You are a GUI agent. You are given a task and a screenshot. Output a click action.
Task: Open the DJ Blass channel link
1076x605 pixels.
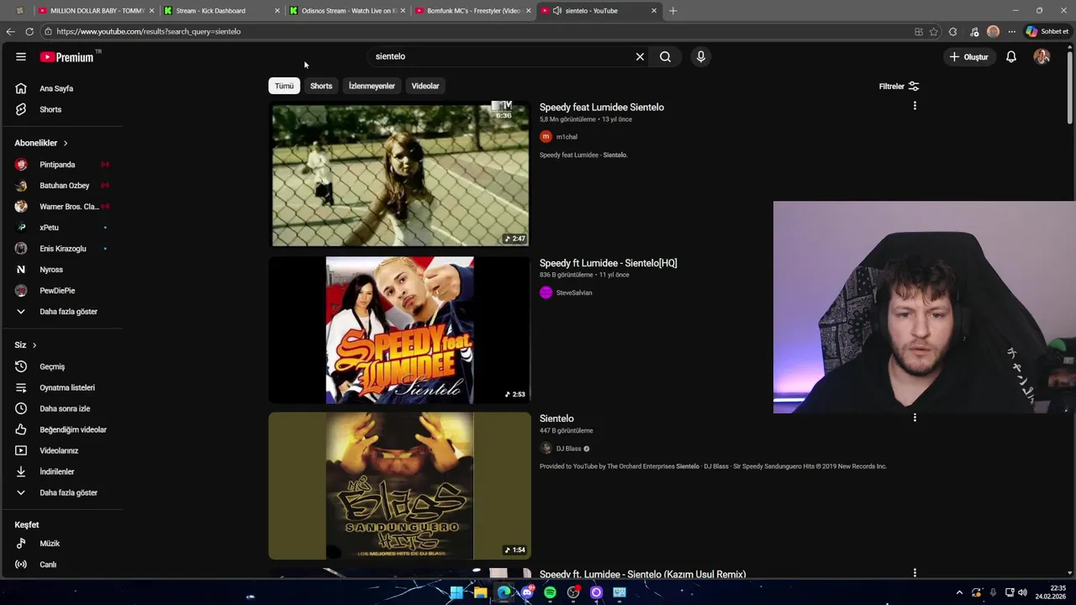pos(568,449)
